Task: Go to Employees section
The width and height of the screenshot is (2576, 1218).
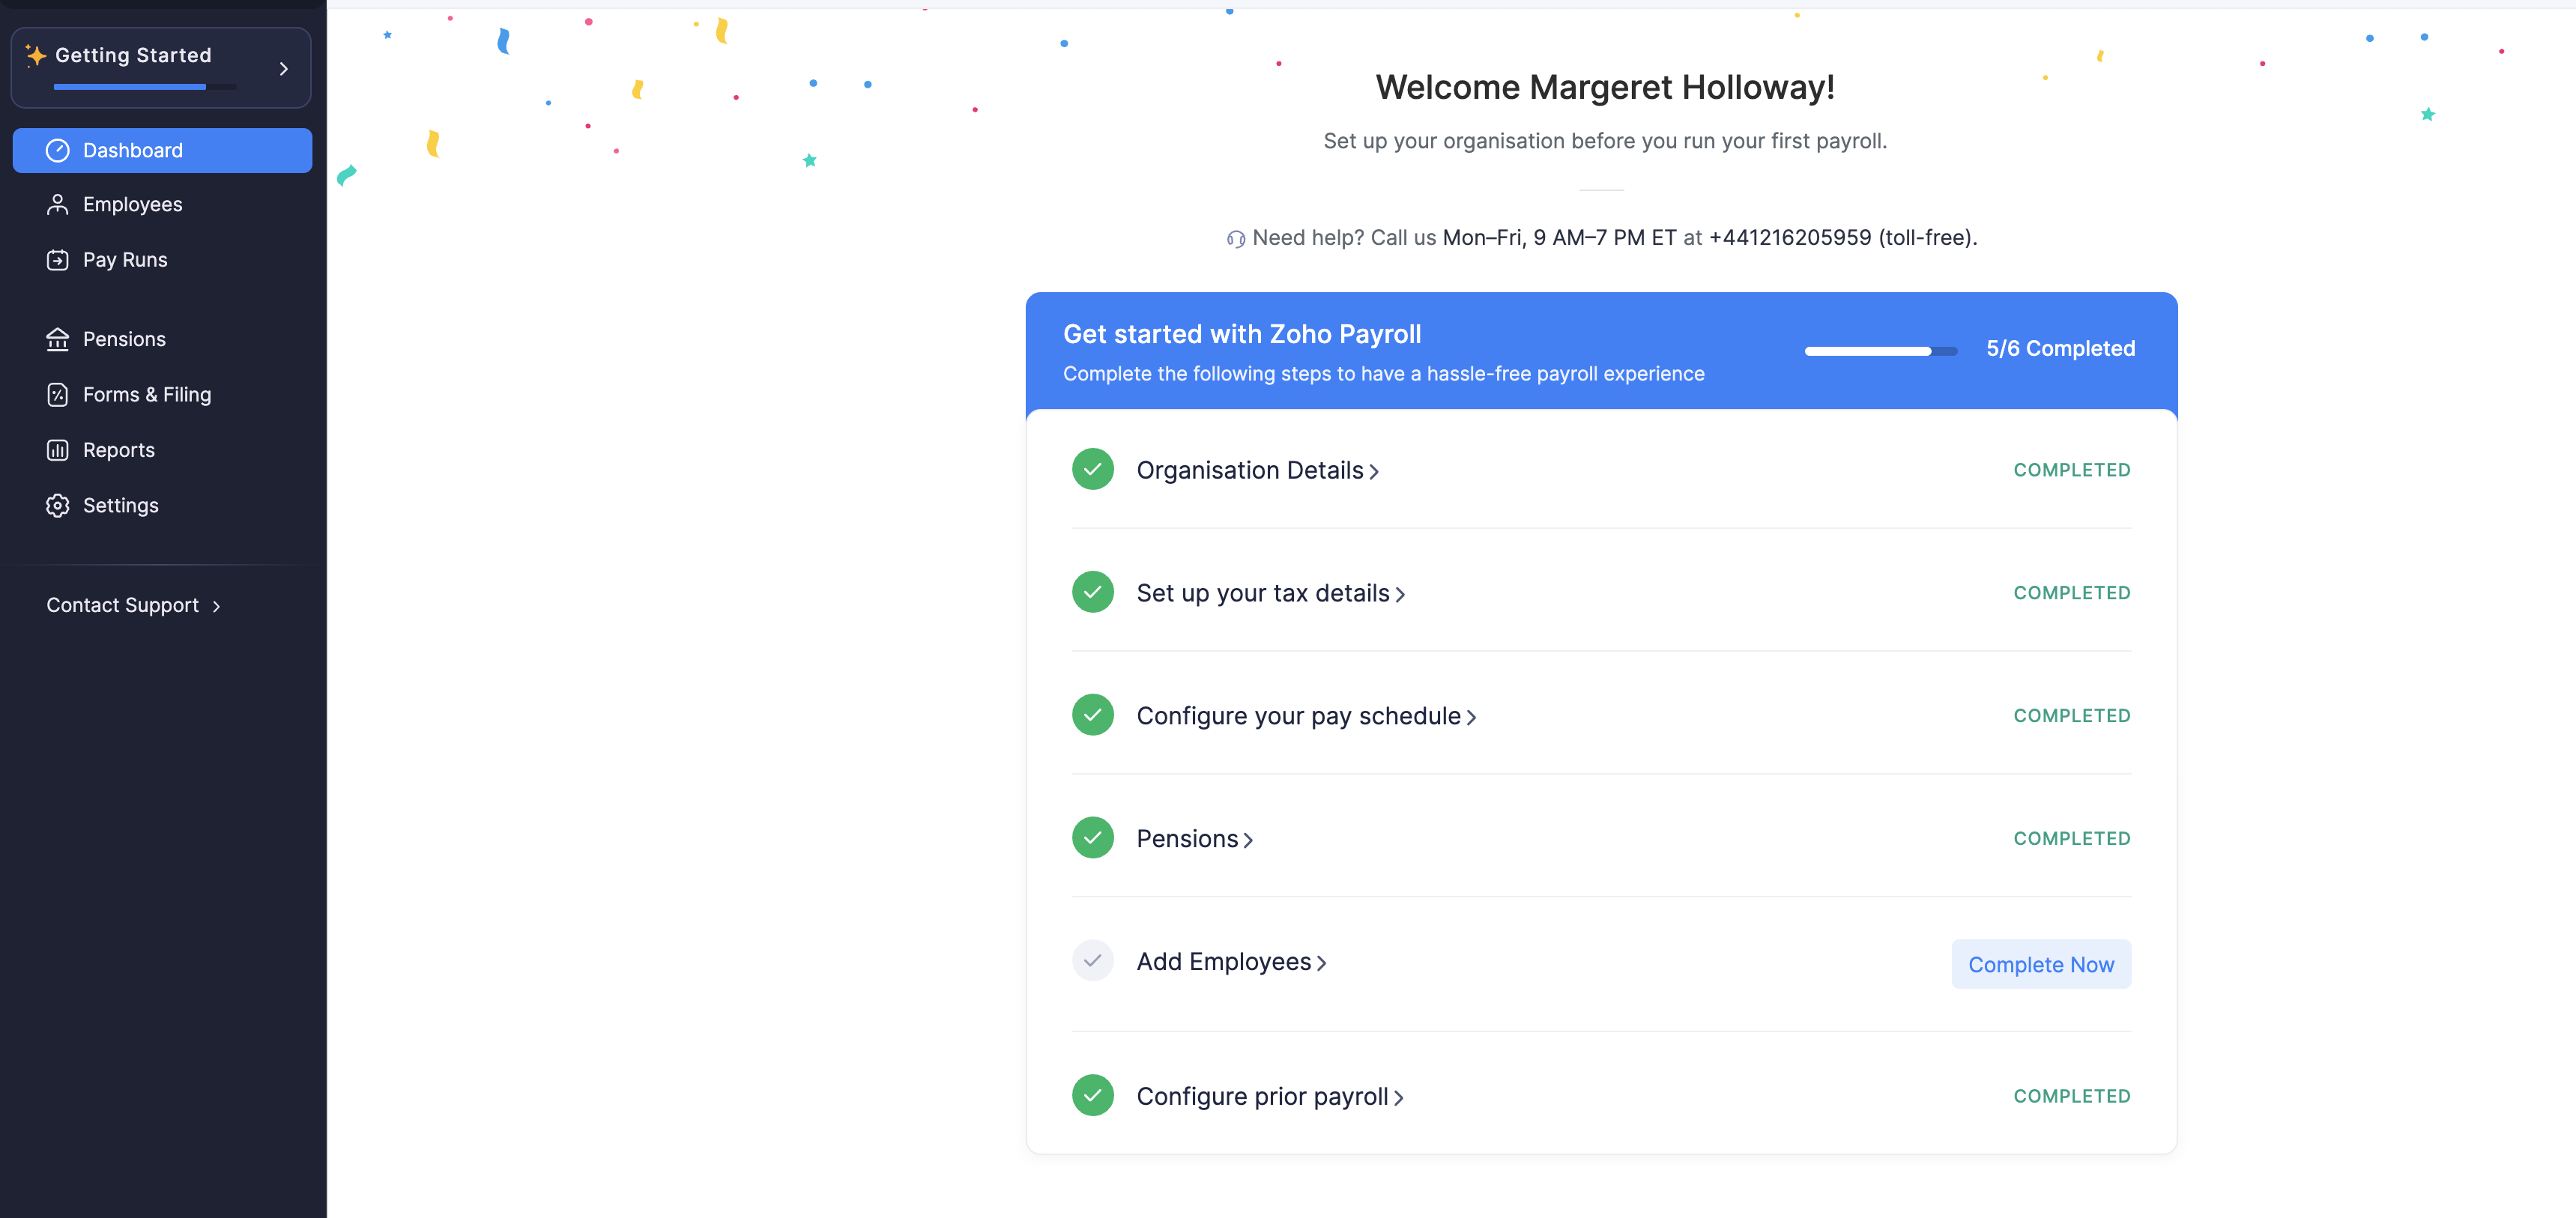Action: (x=162, y=204)
